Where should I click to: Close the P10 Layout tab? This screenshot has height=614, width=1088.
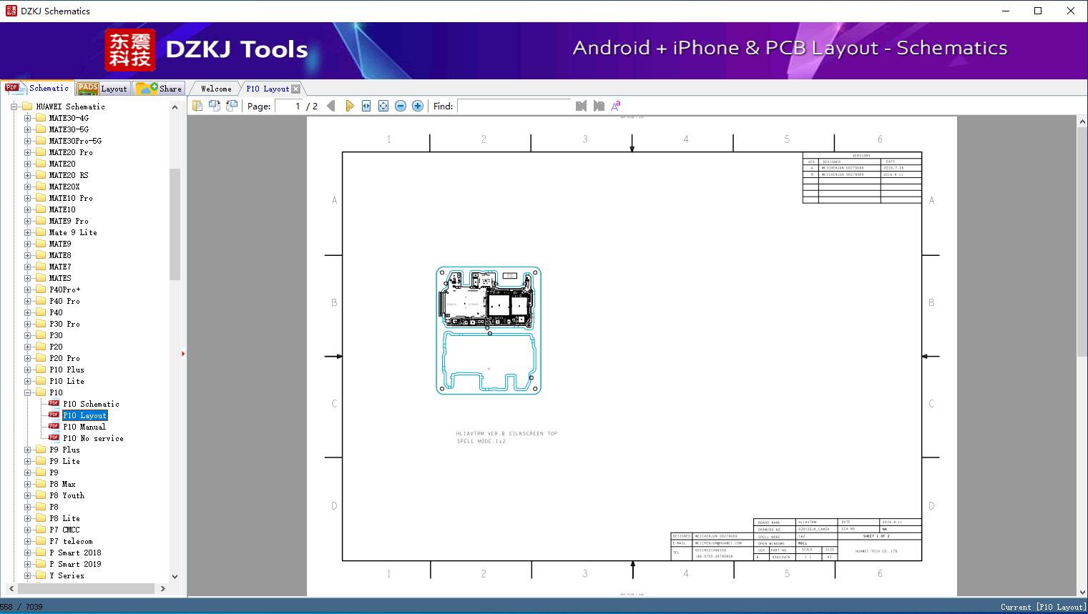(296, 89)
